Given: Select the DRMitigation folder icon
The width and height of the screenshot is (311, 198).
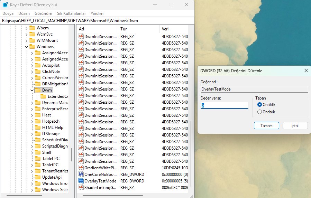Looking at the screenshot, I should (x=38, y=84).
